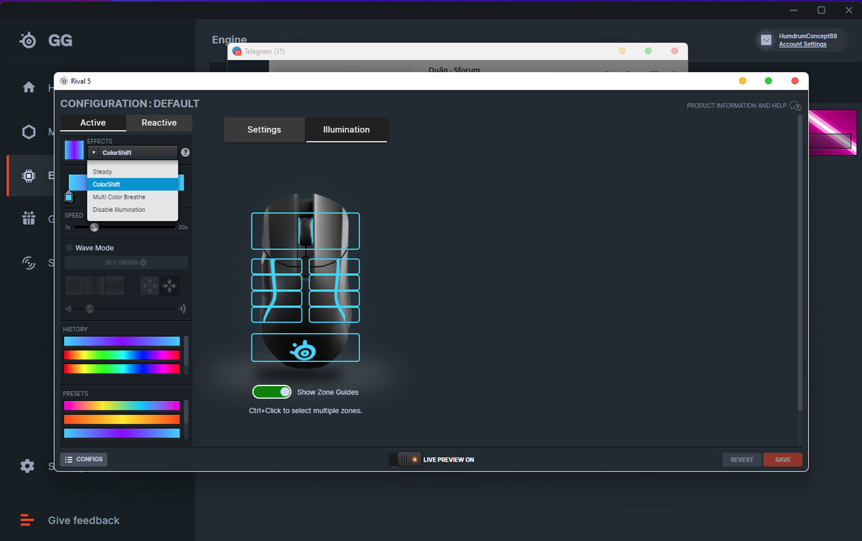Open the Settings tab
The image size is (862, 541).
pos(264,130)
